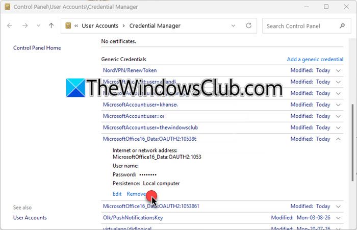Open Control Panel Home link
This screenshot has width=357, height=230.
pyautogui.click(x=37, y=48)
